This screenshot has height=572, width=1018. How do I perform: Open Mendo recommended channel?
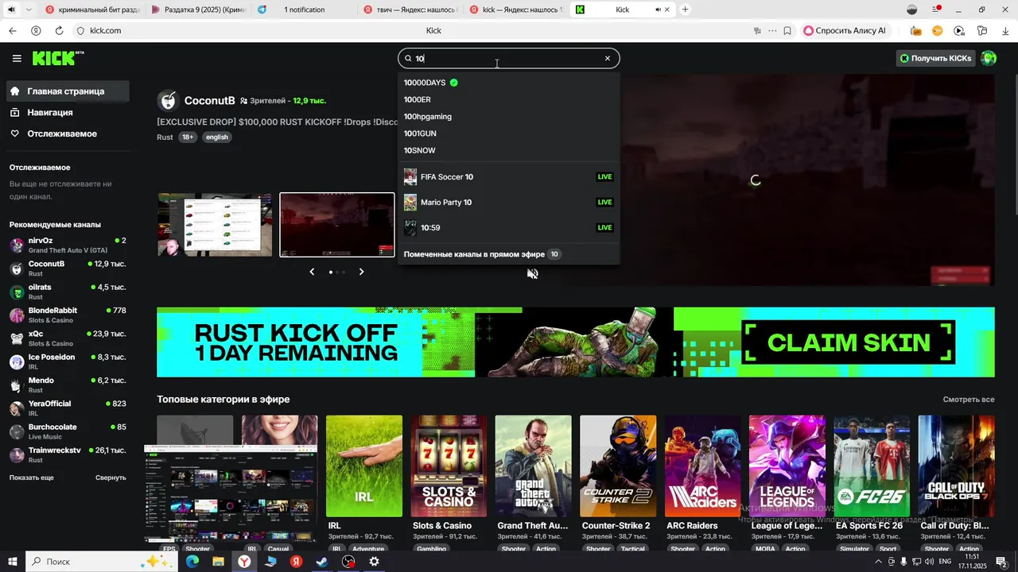pyautogui.click(x=68, y=385)
